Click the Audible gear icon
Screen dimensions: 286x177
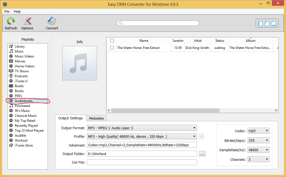[11, 136]
